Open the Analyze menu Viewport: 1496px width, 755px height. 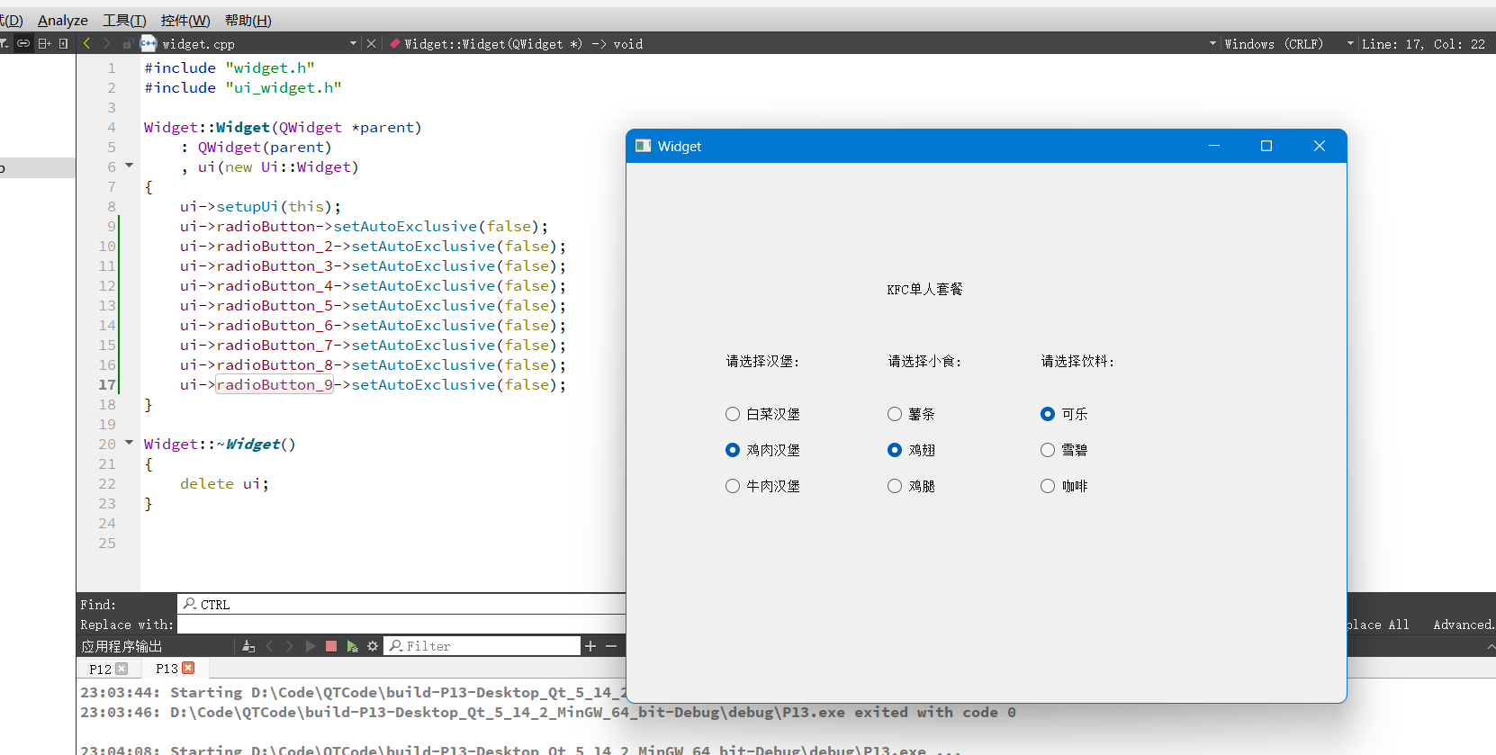[x=63, y=20]
